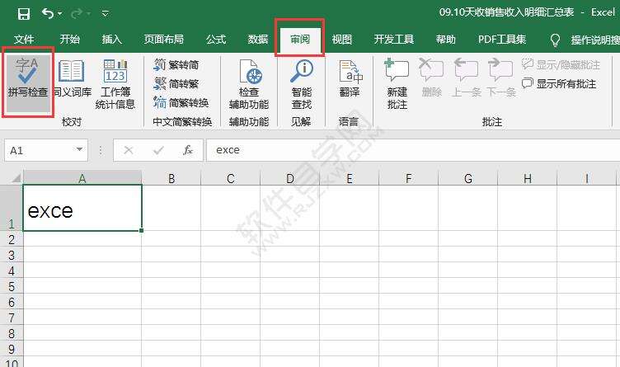Open 简繁转换 options

point(181,102)
